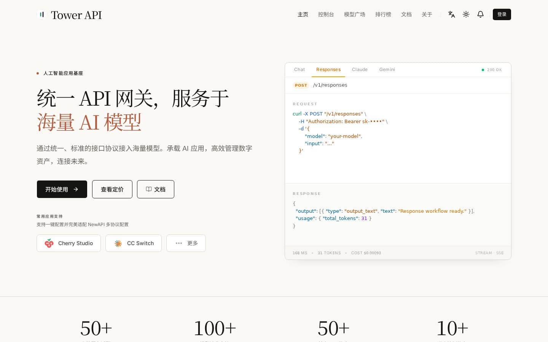This screenshot has width=548, height=342.
Task: Click the RESPONSE section label
Action: [307, 194]
